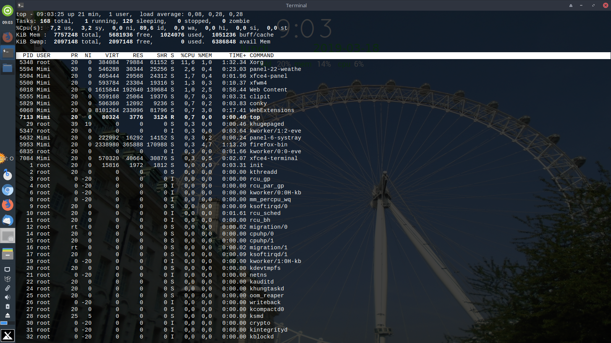Open the panel clock showing 09:03
Screen dimensions: 611x343
click(8, 22)
